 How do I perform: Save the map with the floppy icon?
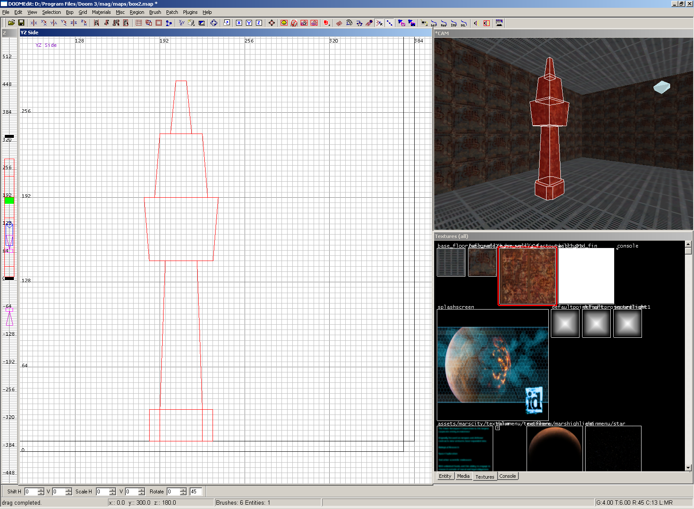tap(21, 23)
